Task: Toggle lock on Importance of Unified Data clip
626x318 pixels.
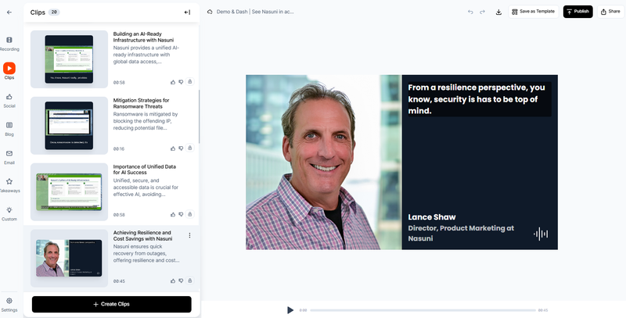Action: (189, 214)
